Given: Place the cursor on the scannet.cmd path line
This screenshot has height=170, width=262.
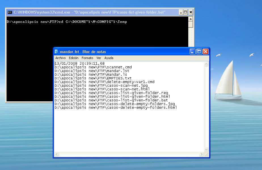Looking at the screenshot, I should pyautogui.click(x=94, y=67).
